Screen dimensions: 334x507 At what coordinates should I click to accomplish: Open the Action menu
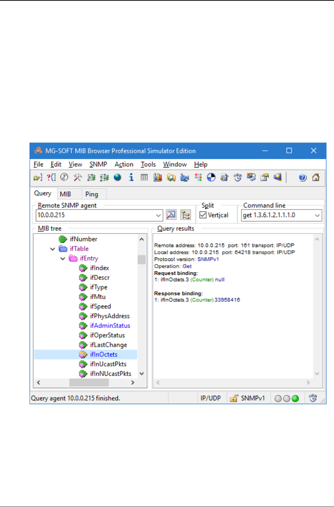(x=124, y=164)
